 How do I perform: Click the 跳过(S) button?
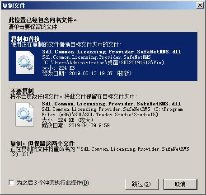point(142,184)
